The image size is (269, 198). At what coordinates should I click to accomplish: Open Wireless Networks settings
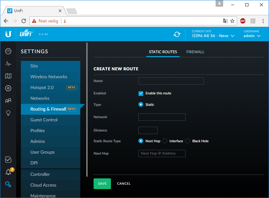(51, 77)
